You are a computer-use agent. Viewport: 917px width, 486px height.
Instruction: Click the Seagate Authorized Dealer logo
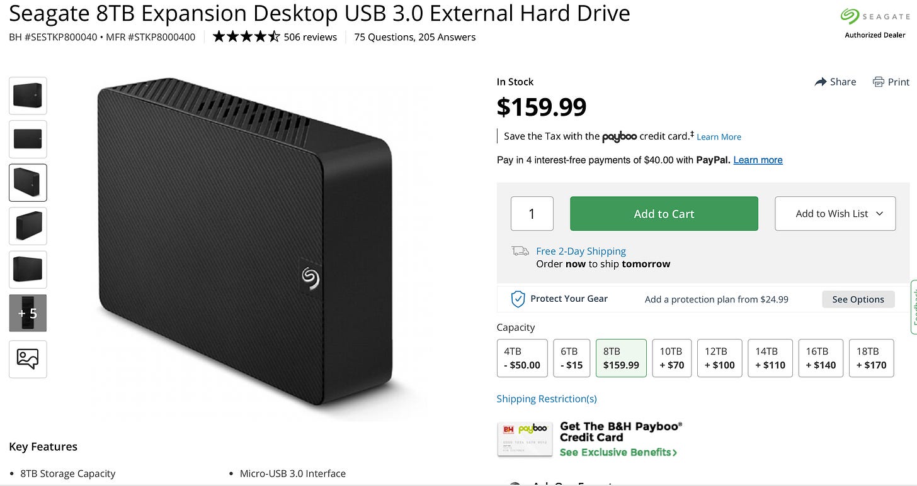875,23
